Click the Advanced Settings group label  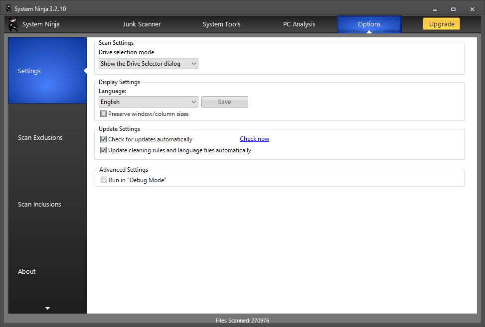point(124,170)
